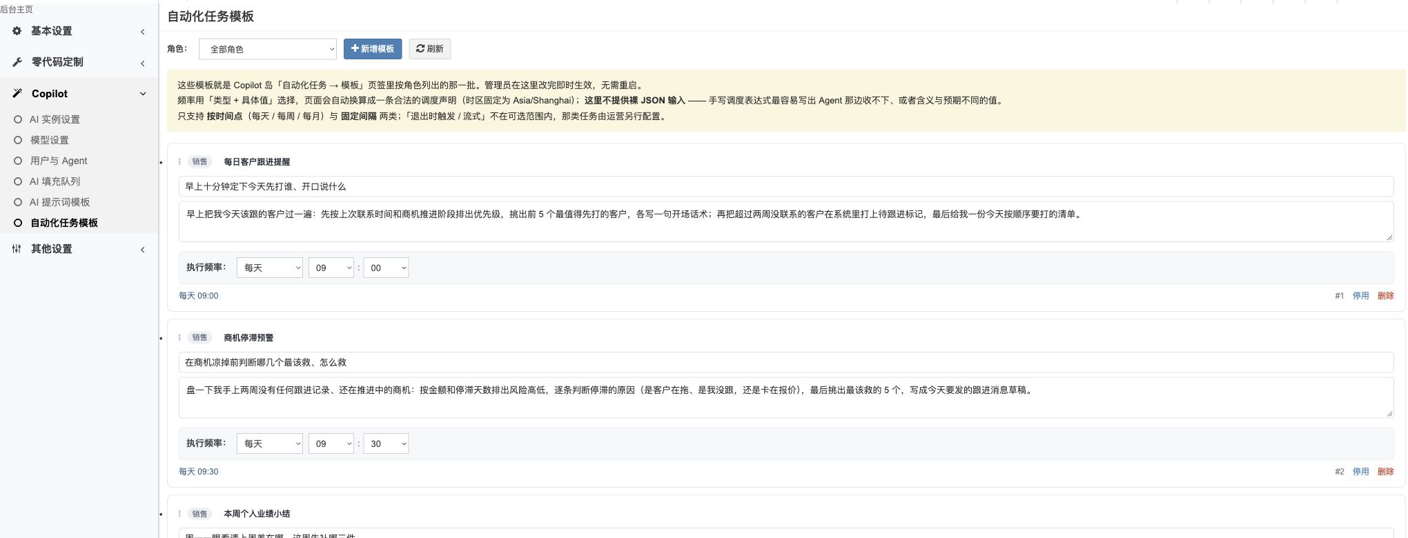This screenshot has height=538, width=1408.
Task: Click the drag handle of 本周个人业绩小结
Action: [x=179, y=514]
